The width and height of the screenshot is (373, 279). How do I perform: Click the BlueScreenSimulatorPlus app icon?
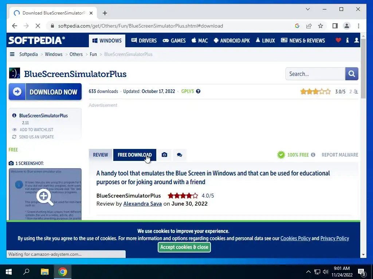click(15, 73)
